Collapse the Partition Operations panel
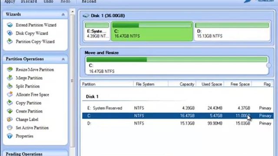 click(x=63, y=59)
